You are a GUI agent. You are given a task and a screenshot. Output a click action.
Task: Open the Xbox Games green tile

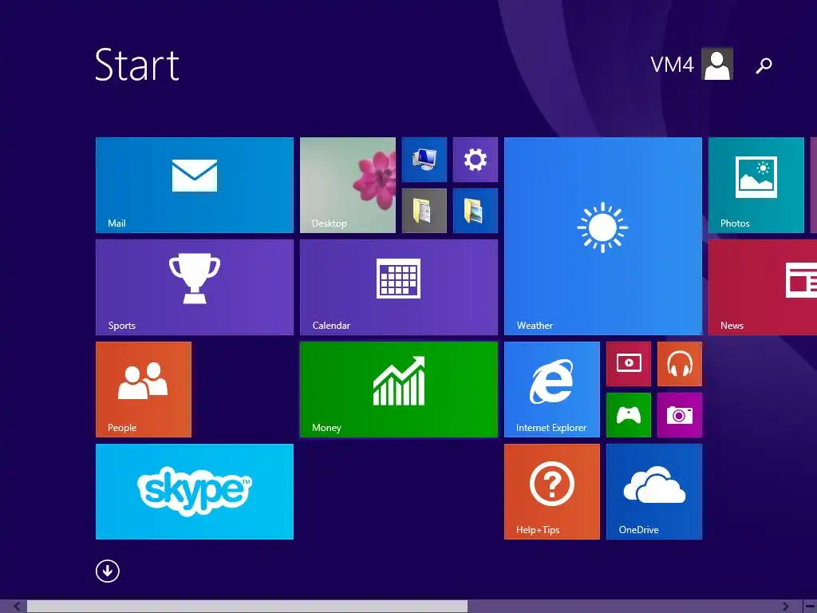click(x=629, y=415)
